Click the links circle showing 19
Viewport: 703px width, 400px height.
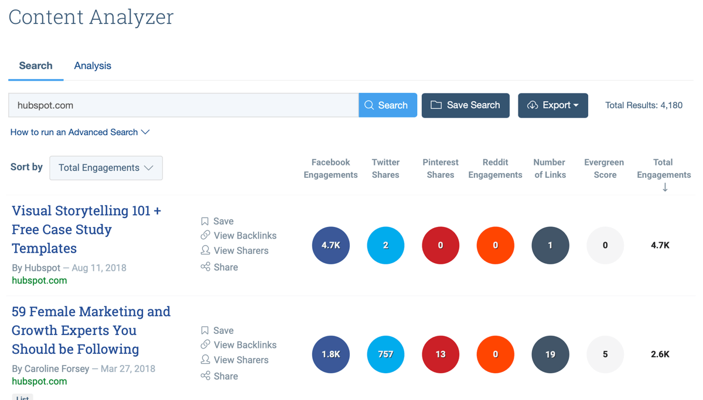coord(550,354)
